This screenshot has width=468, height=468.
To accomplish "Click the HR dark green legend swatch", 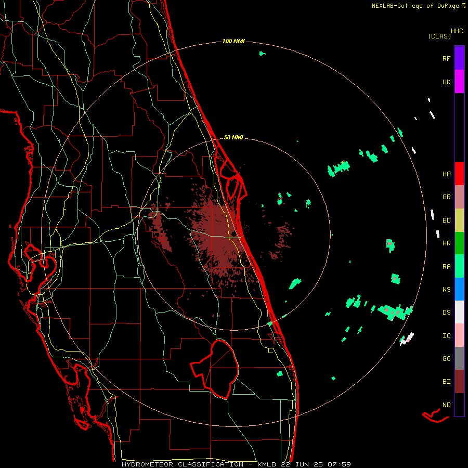I will [459, 243].
